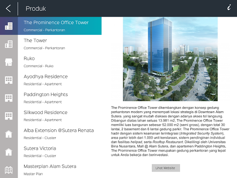Image resolution: width=237 pixels, height=178 pixels.
Task: Open the info icon in header
Action: (229, 7)
